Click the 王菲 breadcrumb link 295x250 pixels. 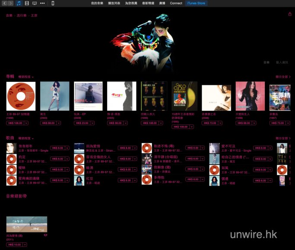[34, 16]
